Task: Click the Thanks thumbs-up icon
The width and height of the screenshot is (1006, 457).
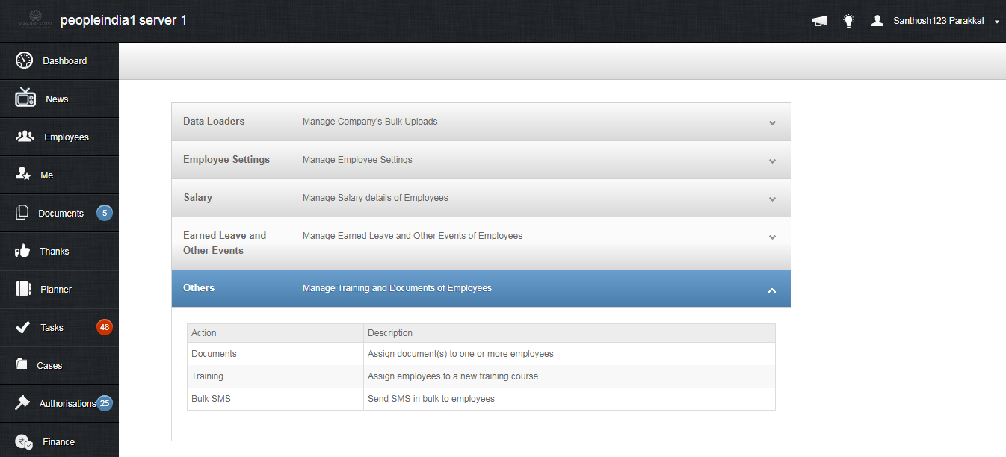Action: point(22,251)
